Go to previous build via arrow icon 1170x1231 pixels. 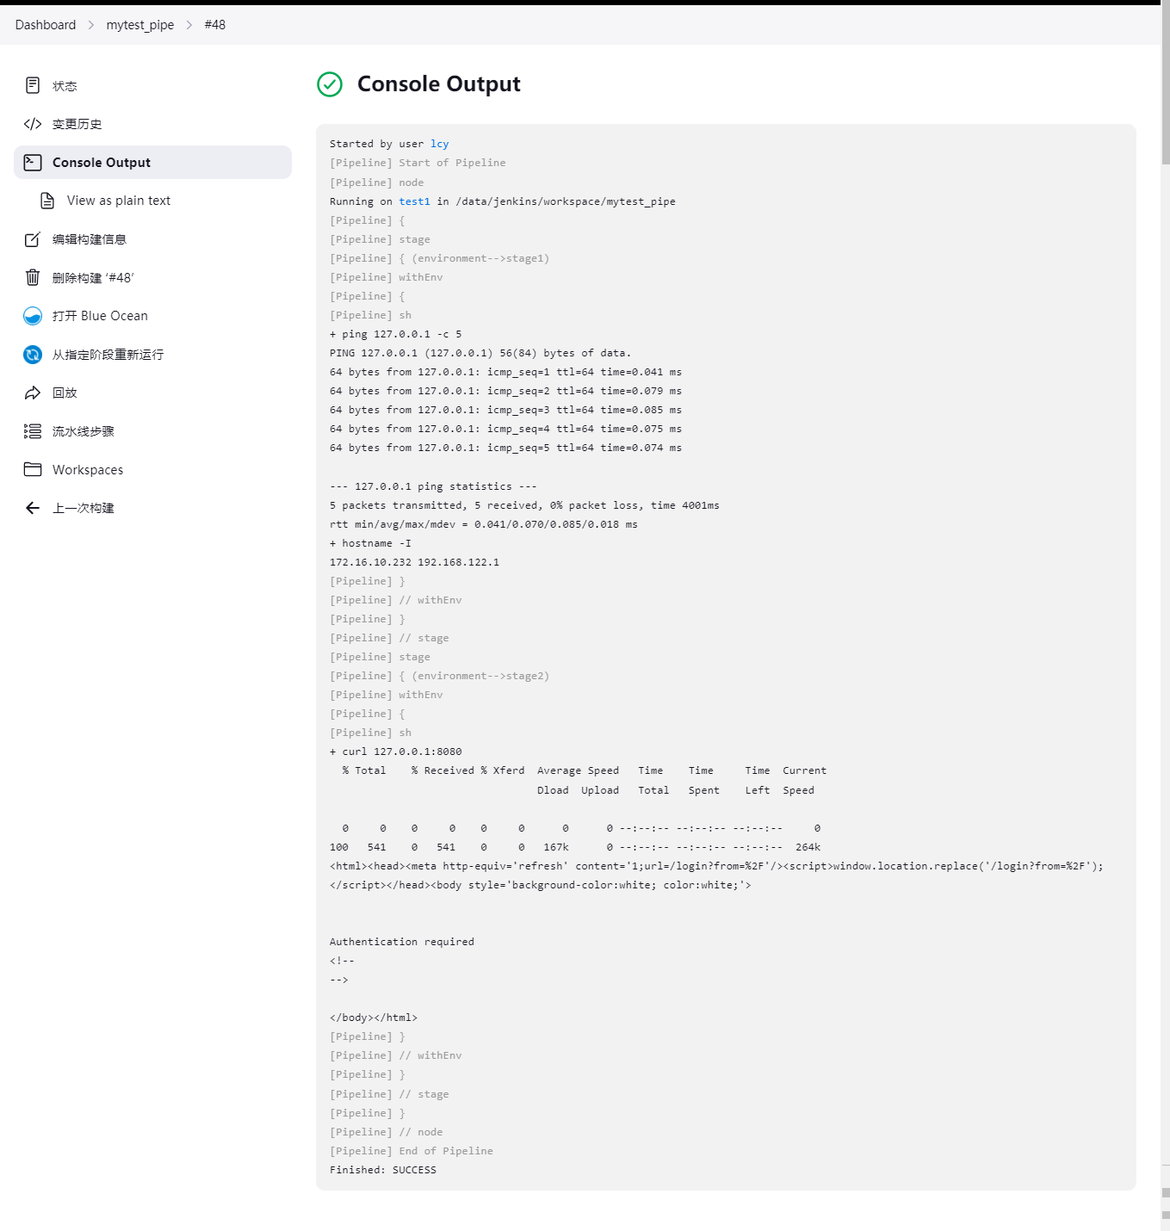point(33,508)
